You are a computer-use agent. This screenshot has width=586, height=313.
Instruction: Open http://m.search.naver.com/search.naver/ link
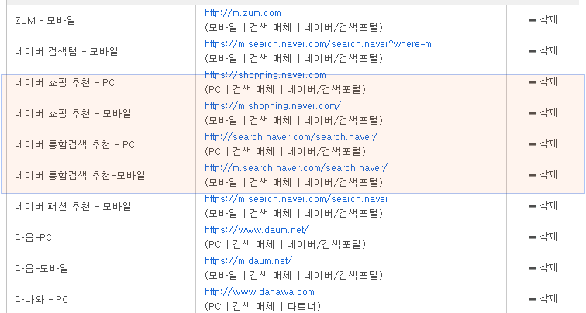coord(296,168)
